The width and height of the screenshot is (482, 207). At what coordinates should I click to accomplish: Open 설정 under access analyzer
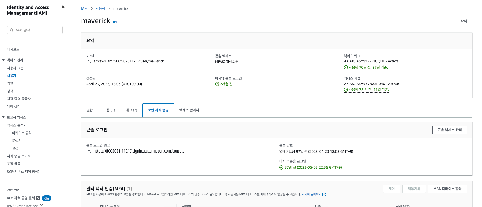click(x=15, y=148)
